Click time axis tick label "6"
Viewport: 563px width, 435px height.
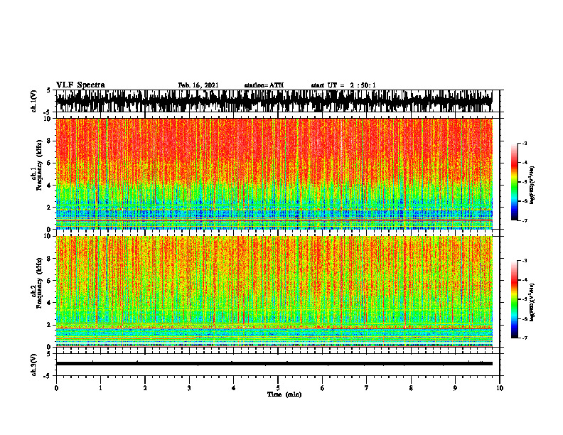pos(322,388)
